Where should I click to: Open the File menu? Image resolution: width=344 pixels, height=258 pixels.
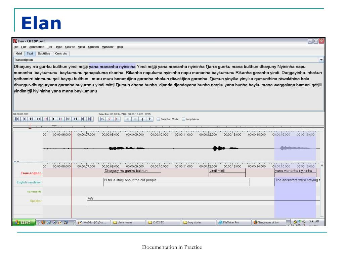click(x=16, y=47)
